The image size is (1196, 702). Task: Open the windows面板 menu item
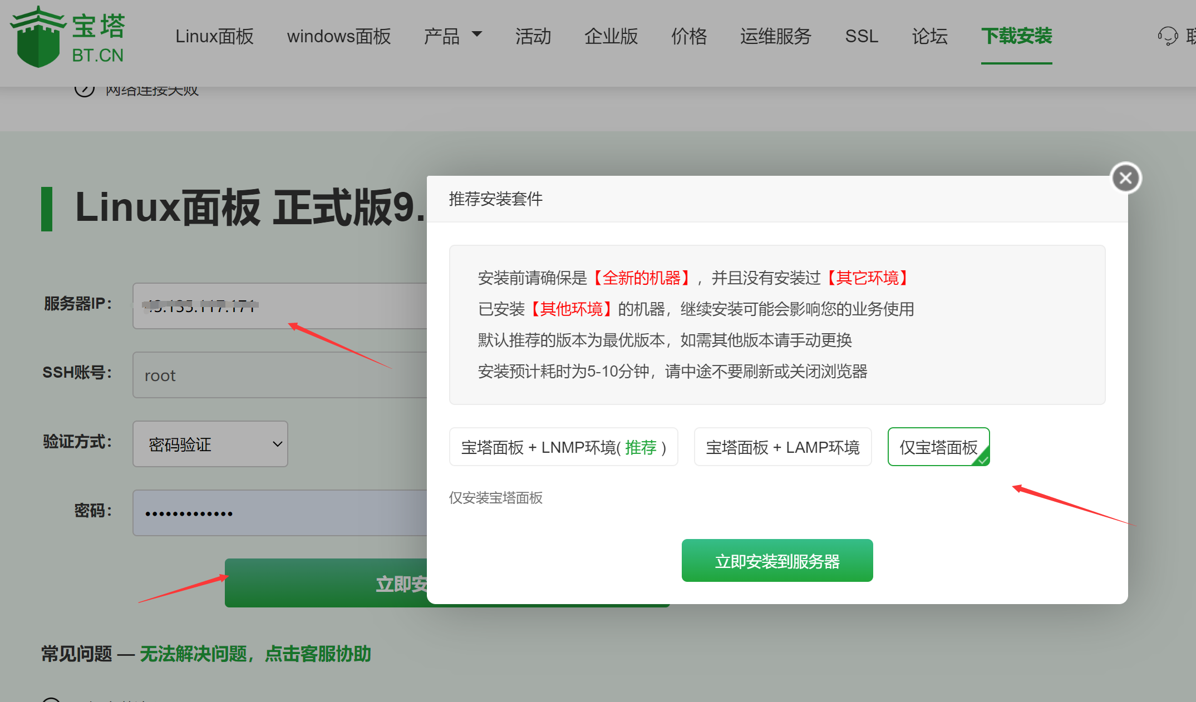click(339, 36)
